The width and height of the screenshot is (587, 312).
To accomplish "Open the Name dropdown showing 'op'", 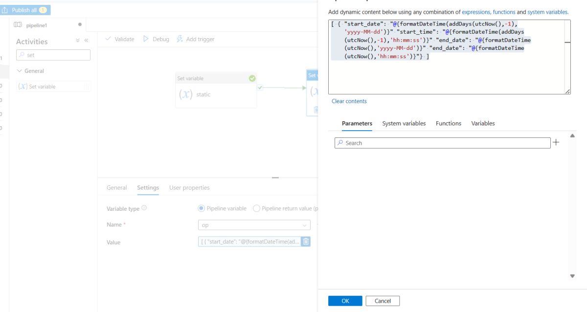I will [254, 225].
